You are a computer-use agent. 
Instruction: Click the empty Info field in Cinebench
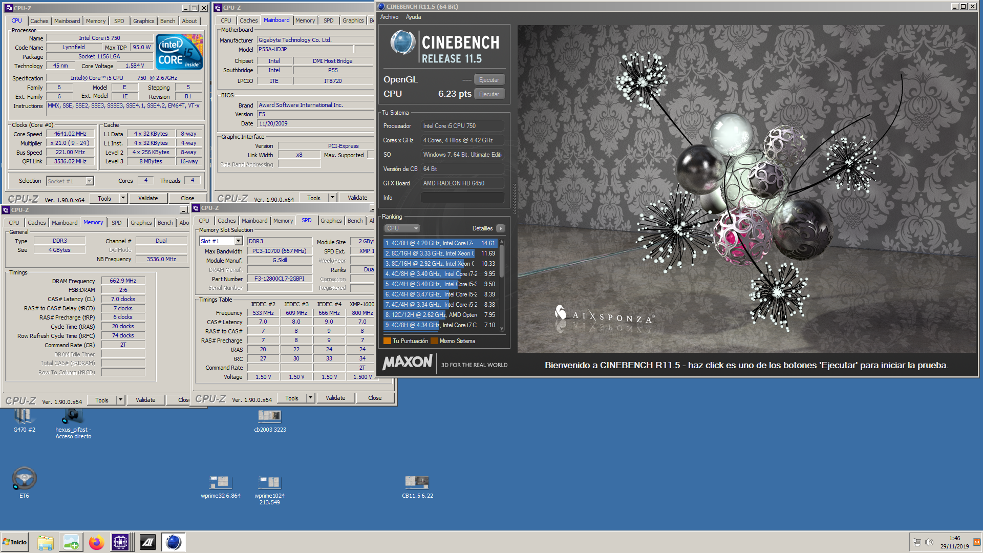point(463,198)
